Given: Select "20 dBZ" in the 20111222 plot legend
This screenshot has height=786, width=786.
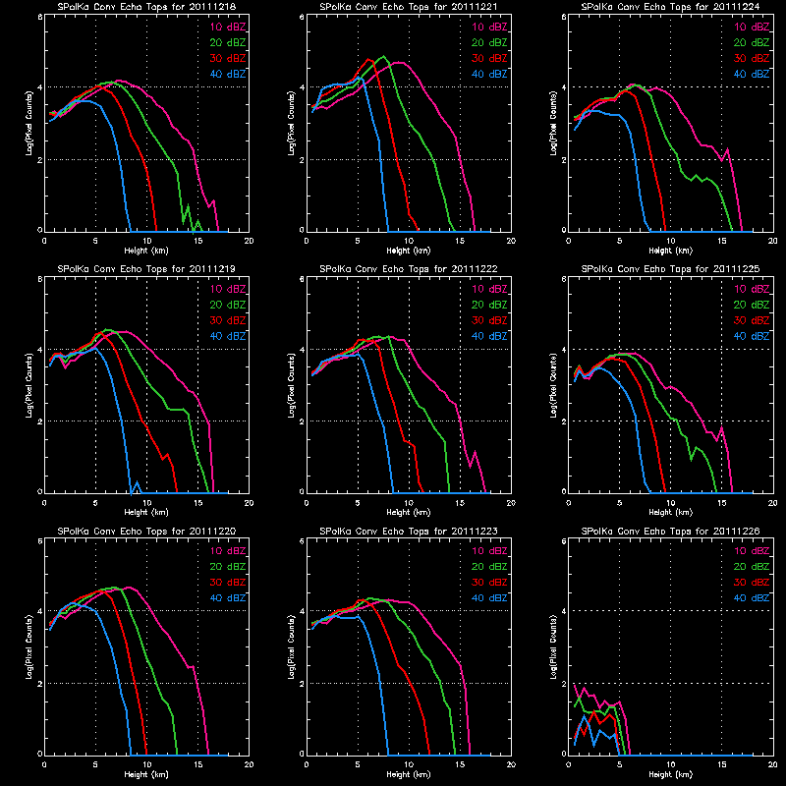Looking at the screenshot, I should 489,305.
